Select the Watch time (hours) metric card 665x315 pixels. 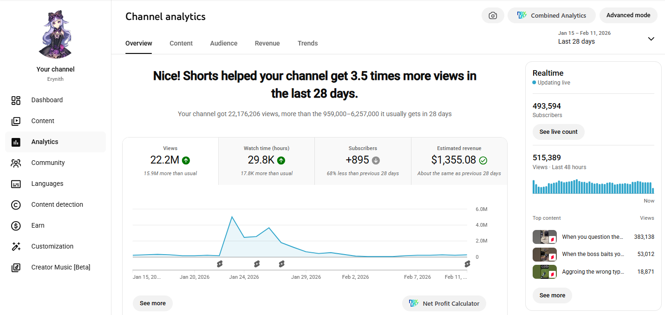click(267, 161)
